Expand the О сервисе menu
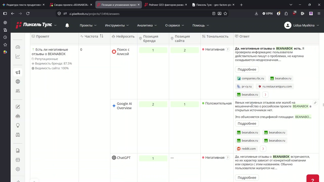This screenshot has height=182, width=324. (x=175, y=25)
